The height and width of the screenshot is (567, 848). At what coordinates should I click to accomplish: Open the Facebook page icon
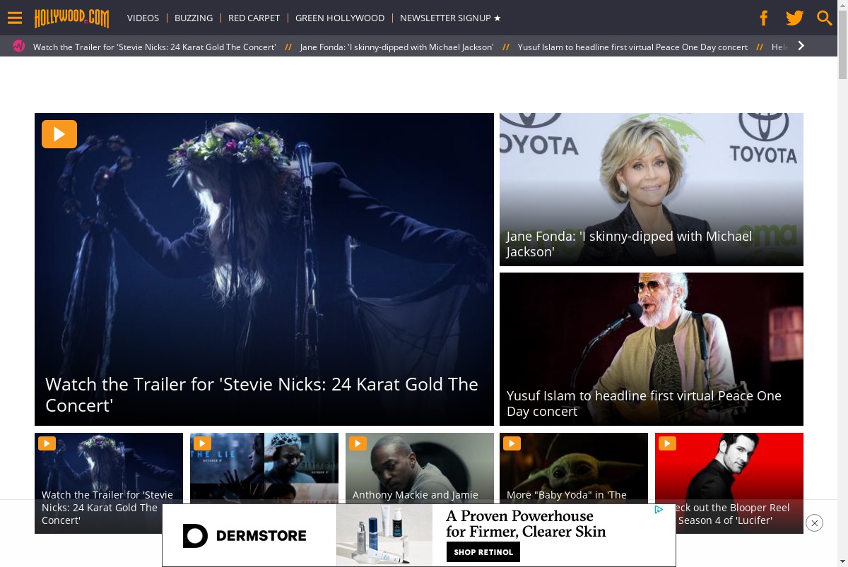pos(764,18)
